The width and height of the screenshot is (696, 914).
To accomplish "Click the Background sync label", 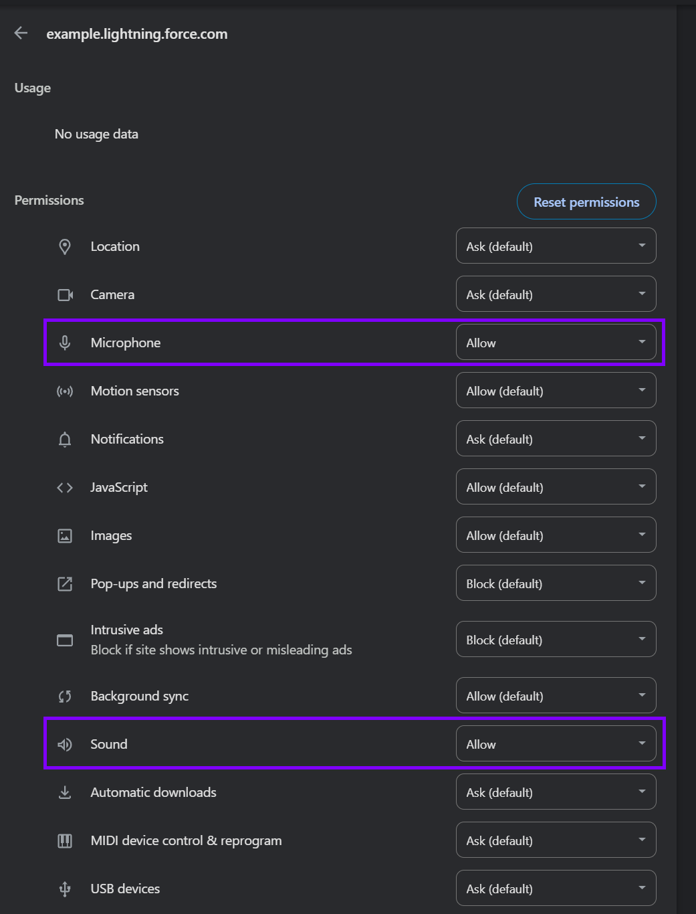I will click(x=140, y=697).
